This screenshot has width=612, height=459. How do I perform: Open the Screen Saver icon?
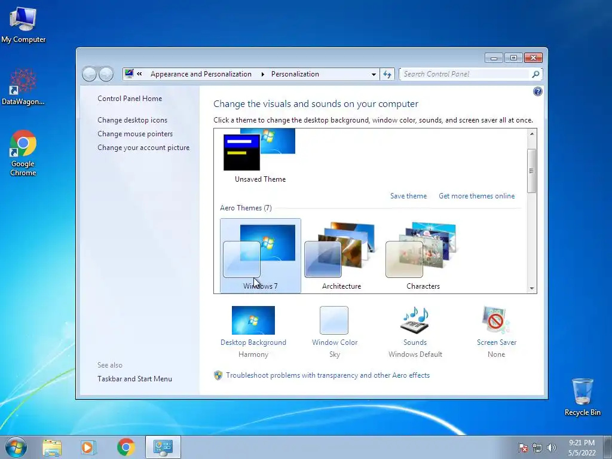(496, 320)
